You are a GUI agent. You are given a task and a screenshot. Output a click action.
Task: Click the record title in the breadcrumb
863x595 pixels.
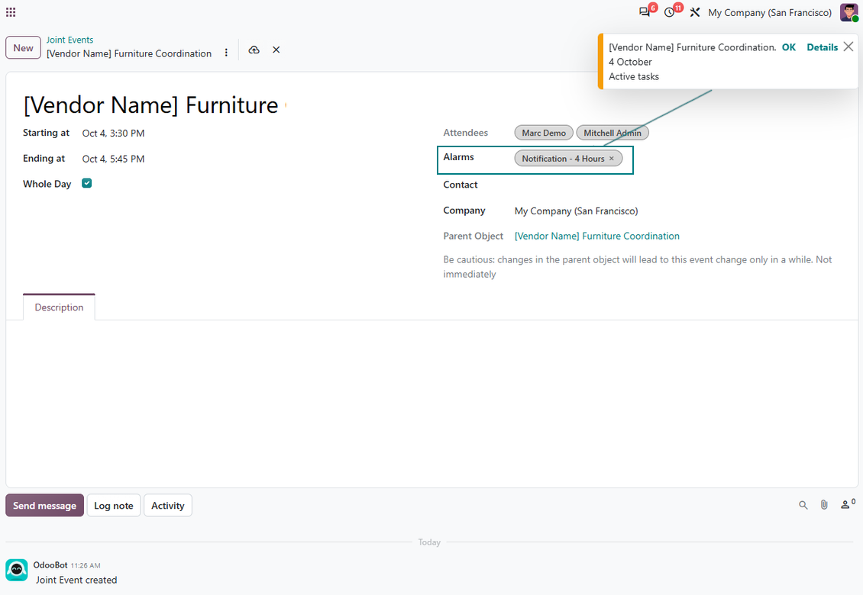tap(129, 53)
